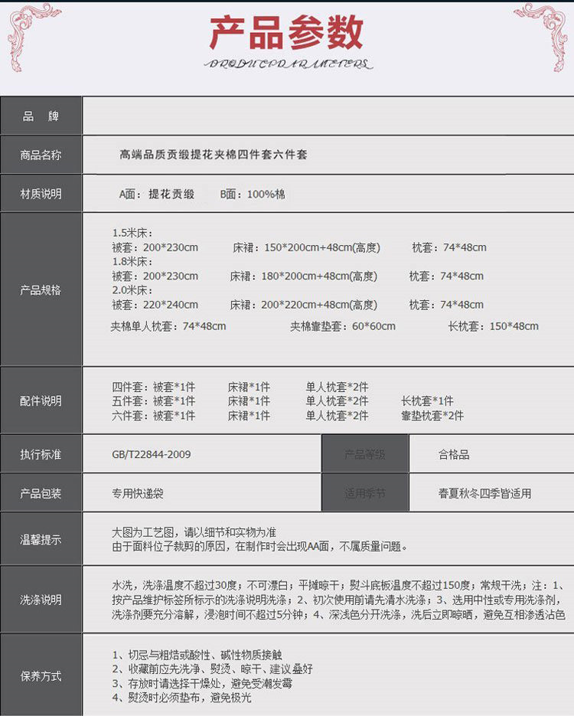This screenshot has height=716, width=574.
Task: Select the 产品规格 row header
Action: point(41,290)
